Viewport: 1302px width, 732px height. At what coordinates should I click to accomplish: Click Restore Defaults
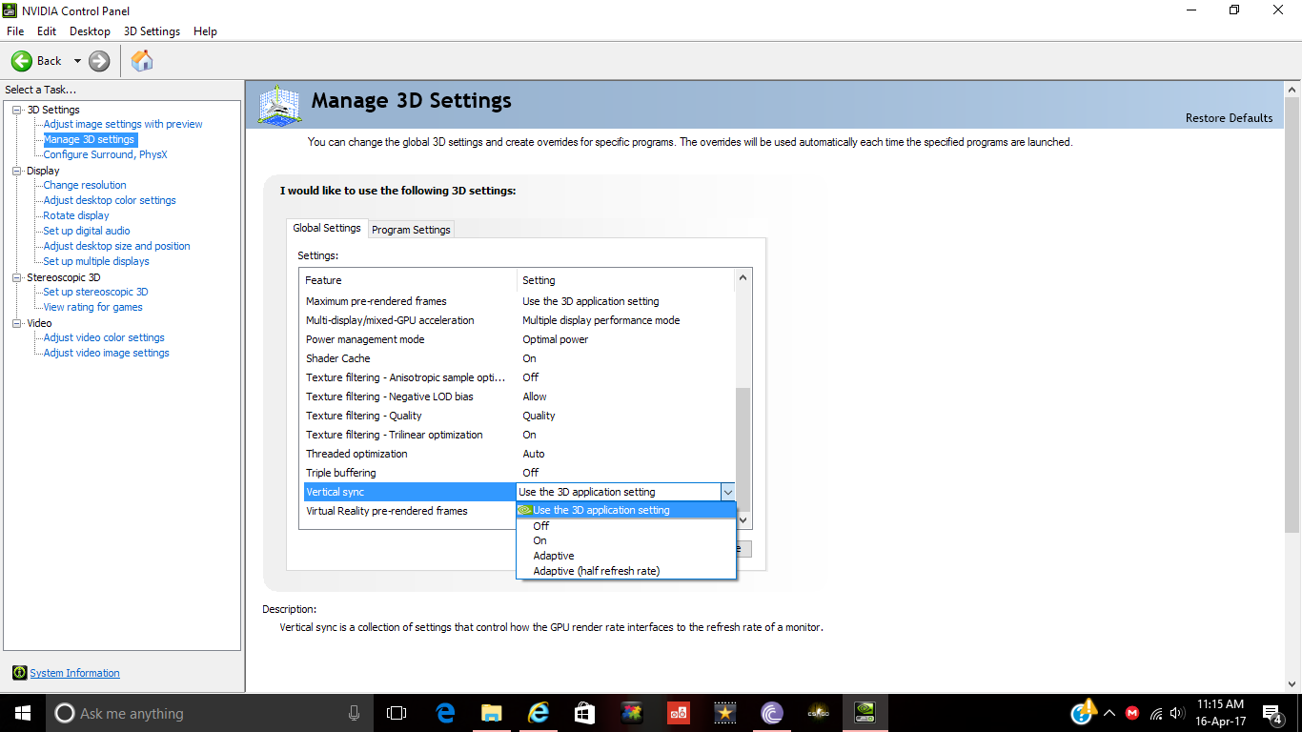pos(1229,118)
